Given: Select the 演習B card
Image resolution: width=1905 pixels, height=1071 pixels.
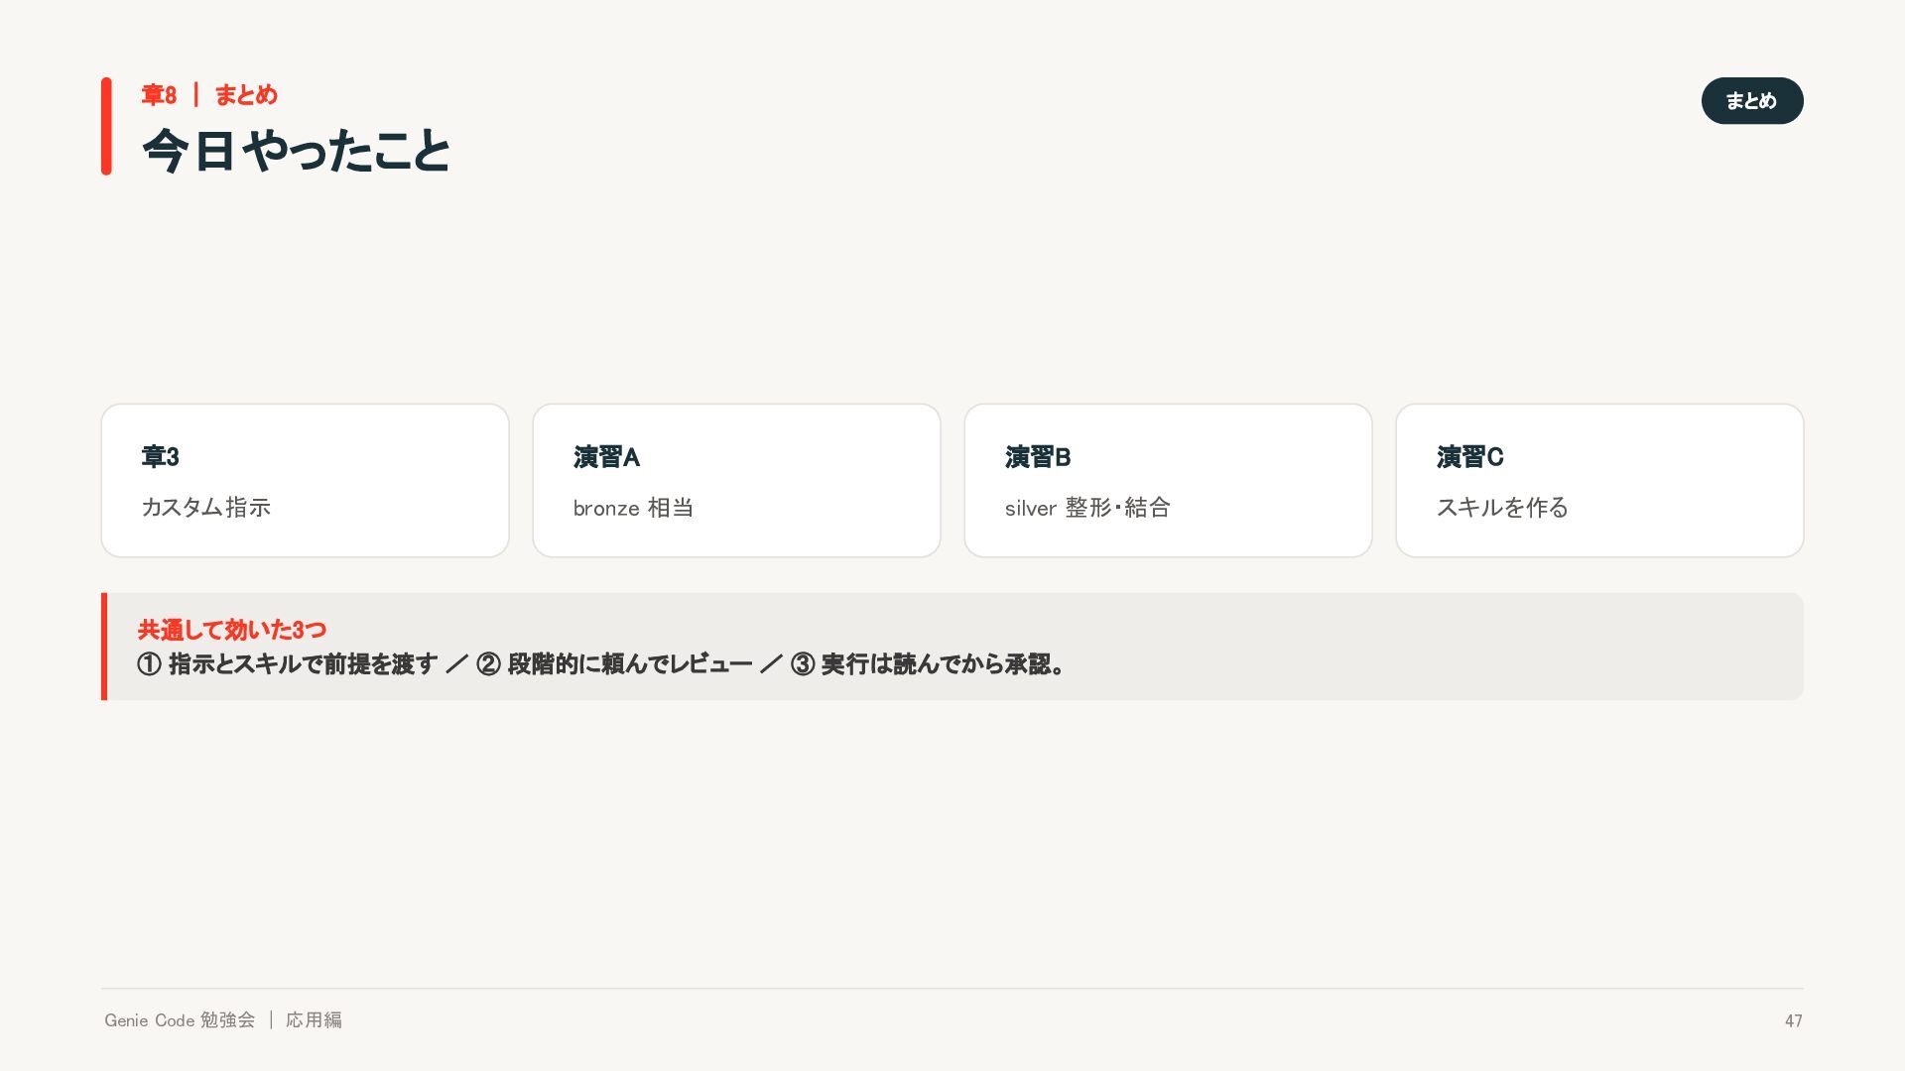Looking at the screenshot, I should pos(1168,480).
